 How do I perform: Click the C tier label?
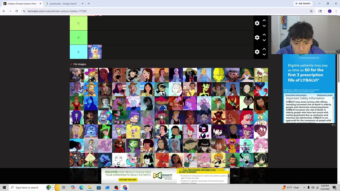78,23
